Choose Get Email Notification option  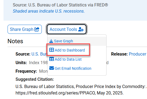click(x=77, y=68)
